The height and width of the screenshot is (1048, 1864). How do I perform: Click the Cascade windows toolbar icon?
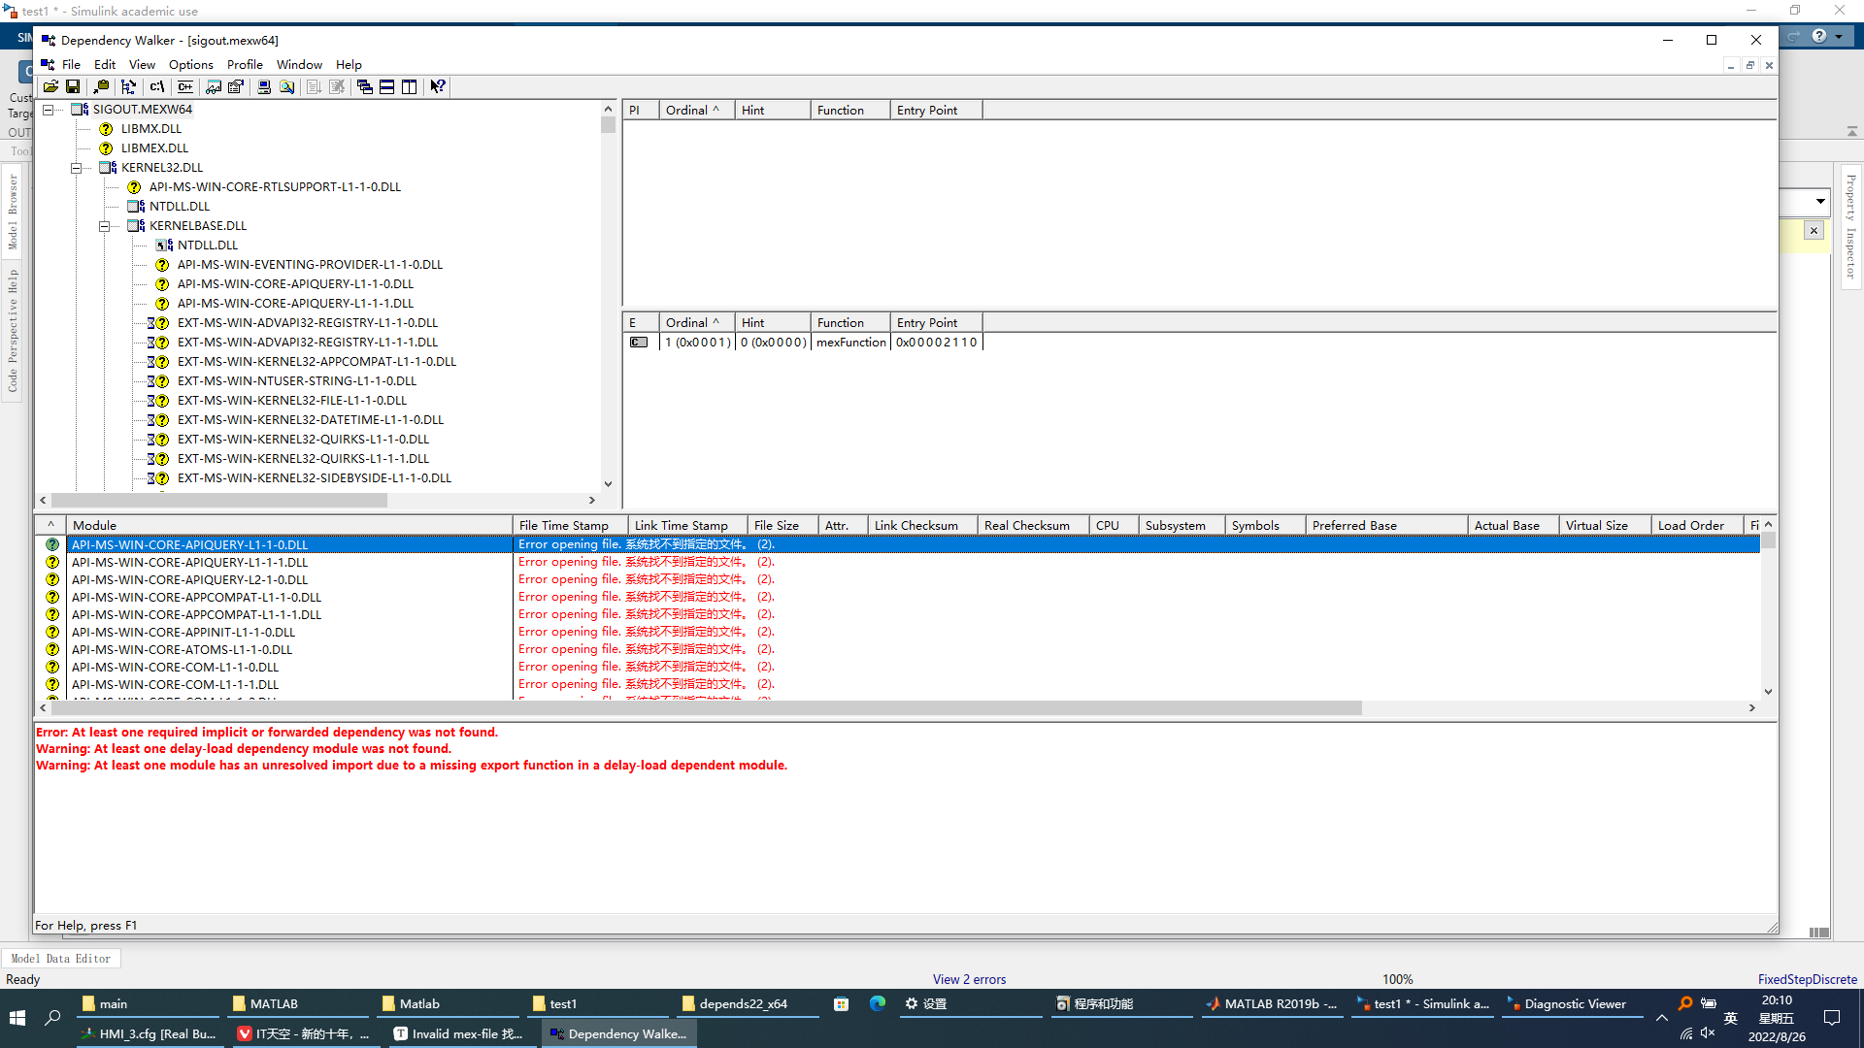pos(365,87)
